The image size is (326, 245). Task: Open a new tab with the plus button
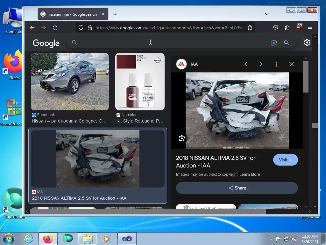[x=115, y=14]
